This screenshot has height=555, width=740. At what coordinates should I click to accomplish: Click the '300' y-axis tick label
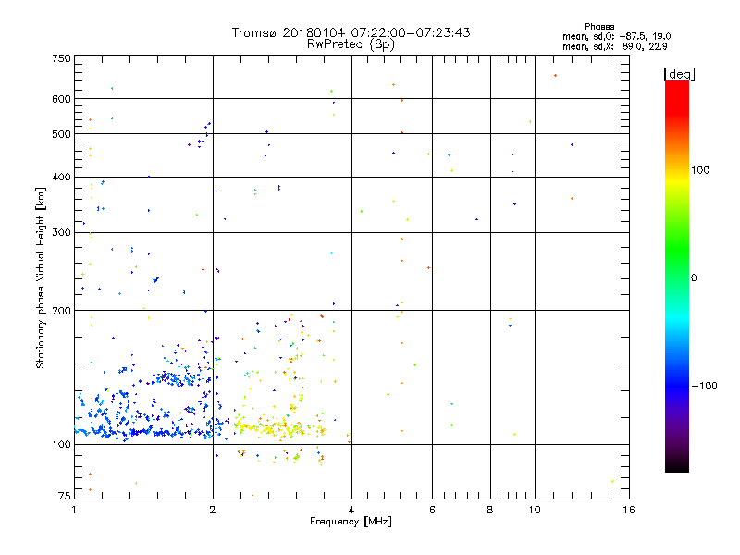click(x=61, y=233)
